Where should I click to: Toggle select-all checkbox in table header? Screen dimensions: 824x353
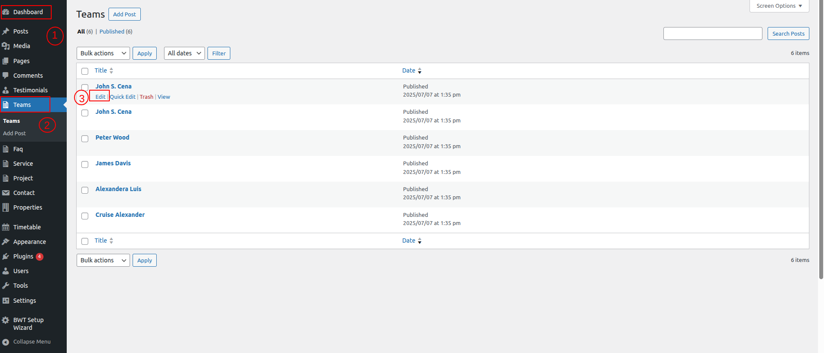85,71
